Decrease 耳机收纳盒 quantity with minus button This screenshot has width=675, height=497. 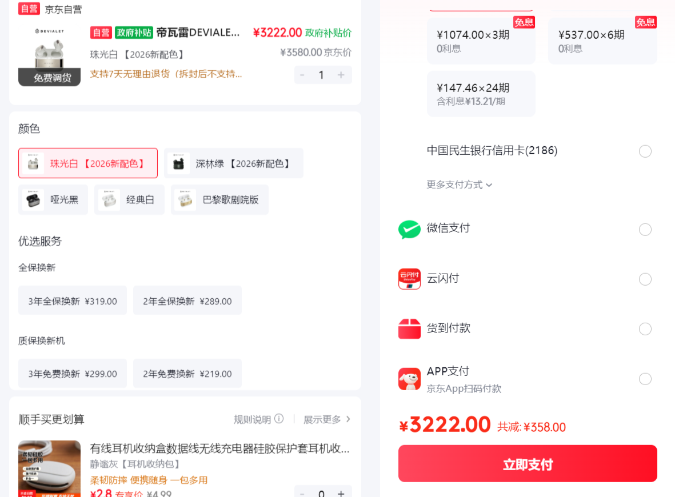[302, 493]
